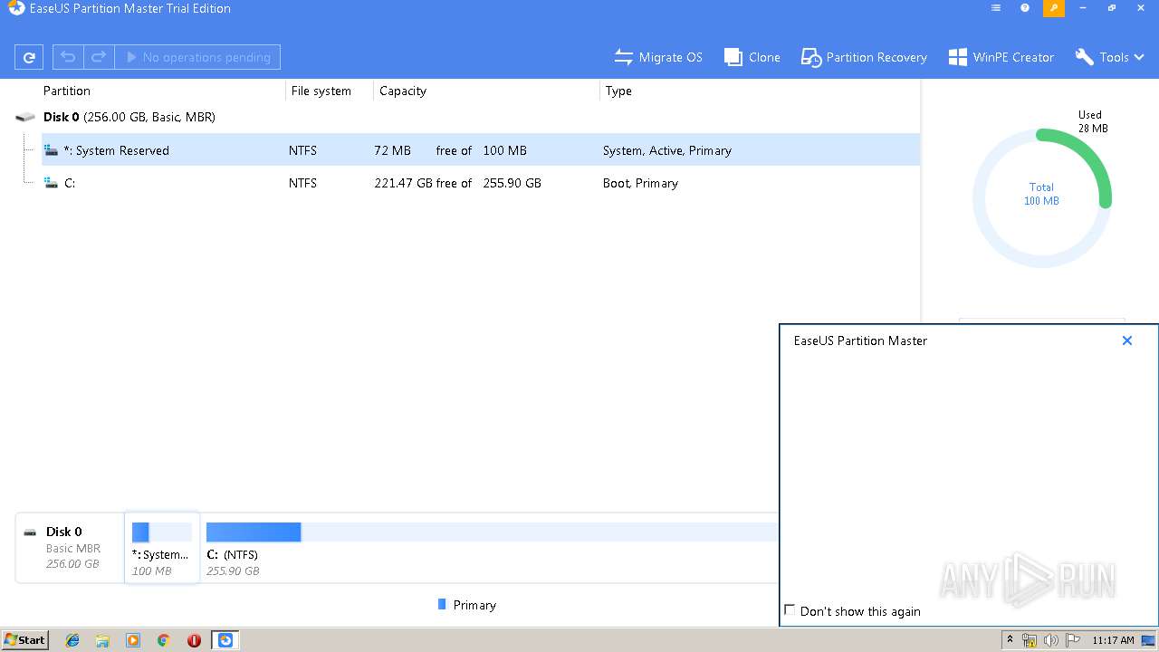The image size is (1159, 652).
Task: Launch Opera from taskbar
Action: click(194, 640)
